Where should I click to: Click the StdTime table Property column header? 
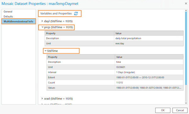tap(81, 57)
